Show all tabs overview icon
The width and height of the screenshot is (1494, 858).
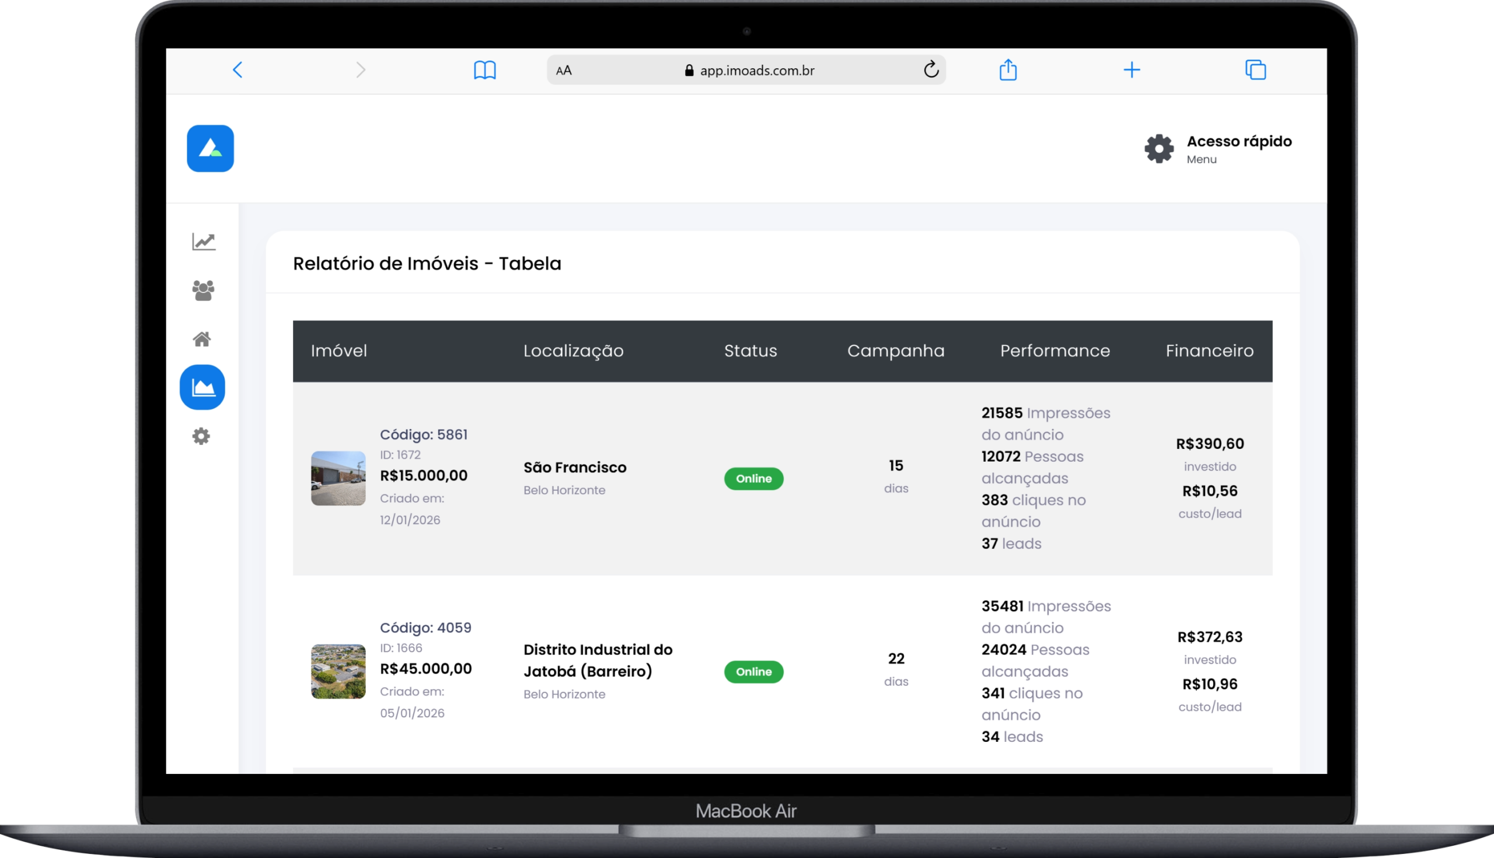(1255, 70)
